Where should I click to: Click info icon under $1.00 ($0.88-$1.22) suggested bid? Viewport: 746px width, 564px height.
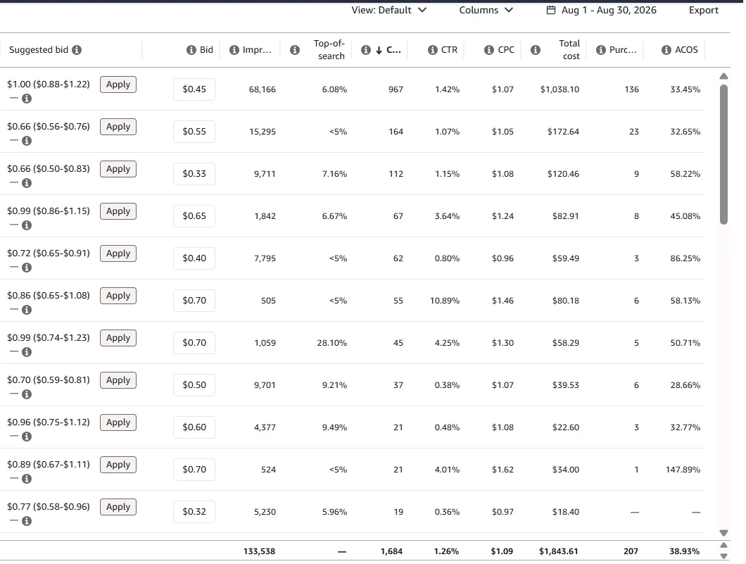27,99
